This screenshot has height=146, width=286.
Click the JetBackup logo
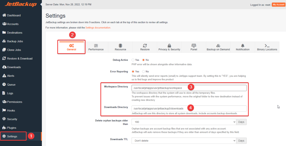tap(21, 4)
